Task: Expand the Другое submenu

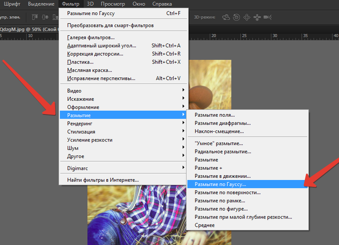Action: click(123, 156)
